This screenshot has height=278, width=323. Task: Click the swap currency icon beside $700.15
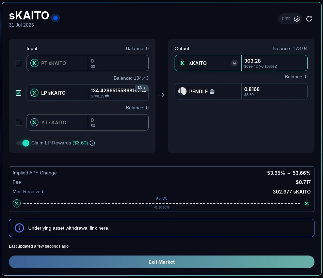(x=107, y=96)
